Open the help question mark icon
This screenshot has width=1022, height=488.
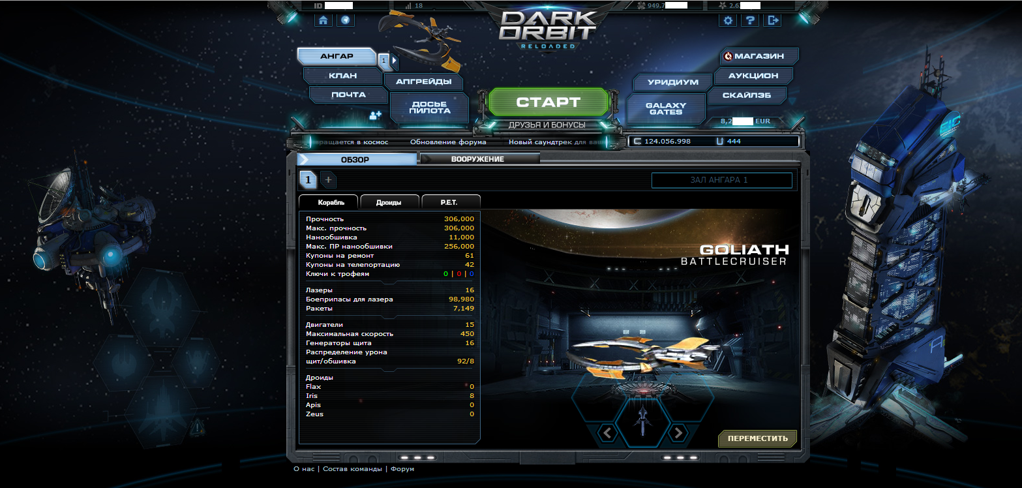coord(751,20)
